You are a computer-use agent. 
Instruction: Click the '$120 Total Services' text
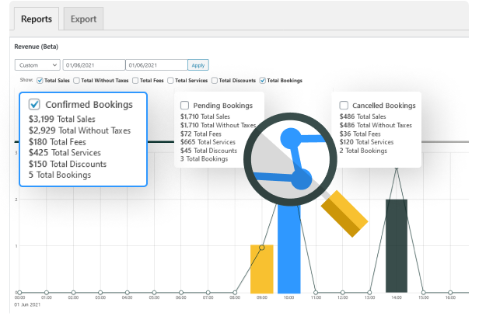pyautogui.click(x=366, y=142)
